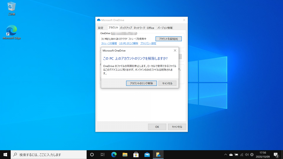Click キャンセル in the unlink confirmation dialog

[x=167, y=83]
